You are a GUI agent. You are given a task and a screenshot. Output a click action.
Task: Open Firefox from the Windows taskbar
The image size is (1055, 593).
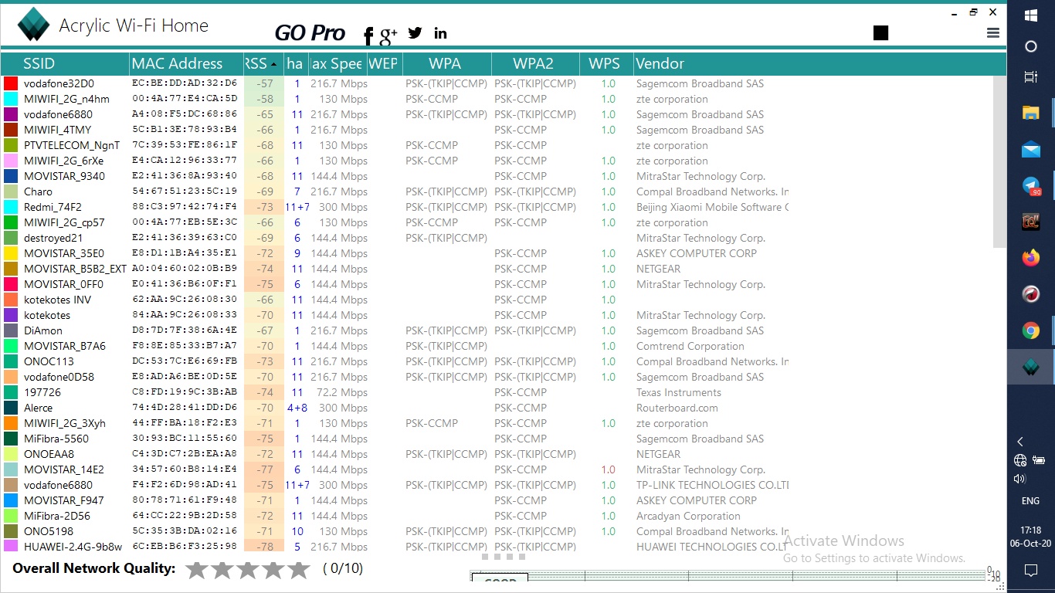1030,258
